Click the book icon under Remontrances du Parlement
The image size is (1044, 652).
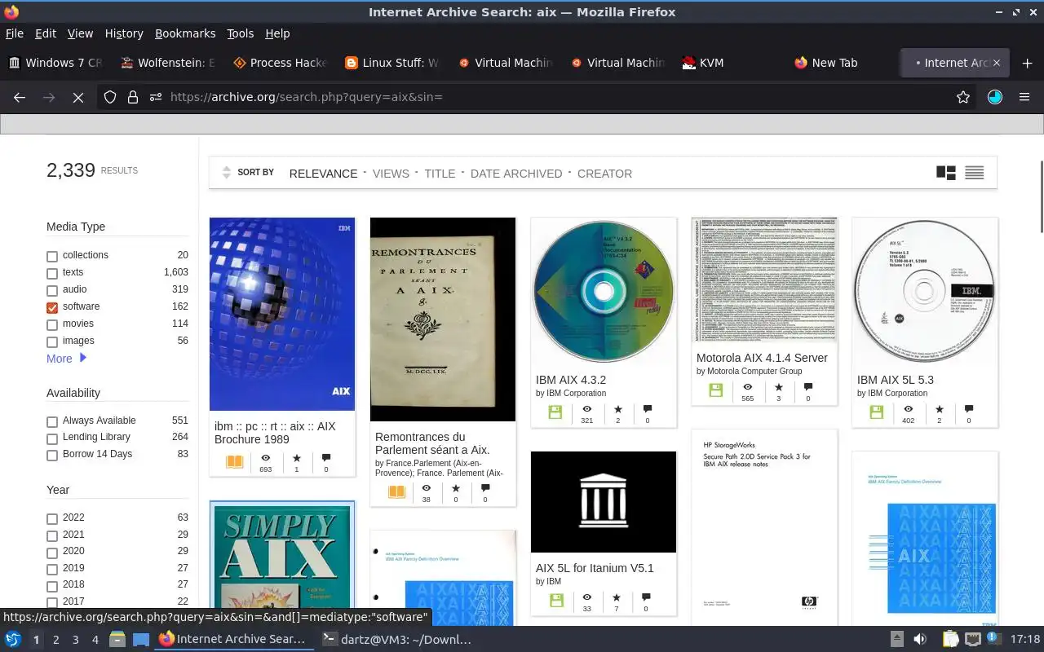point(396,492)
